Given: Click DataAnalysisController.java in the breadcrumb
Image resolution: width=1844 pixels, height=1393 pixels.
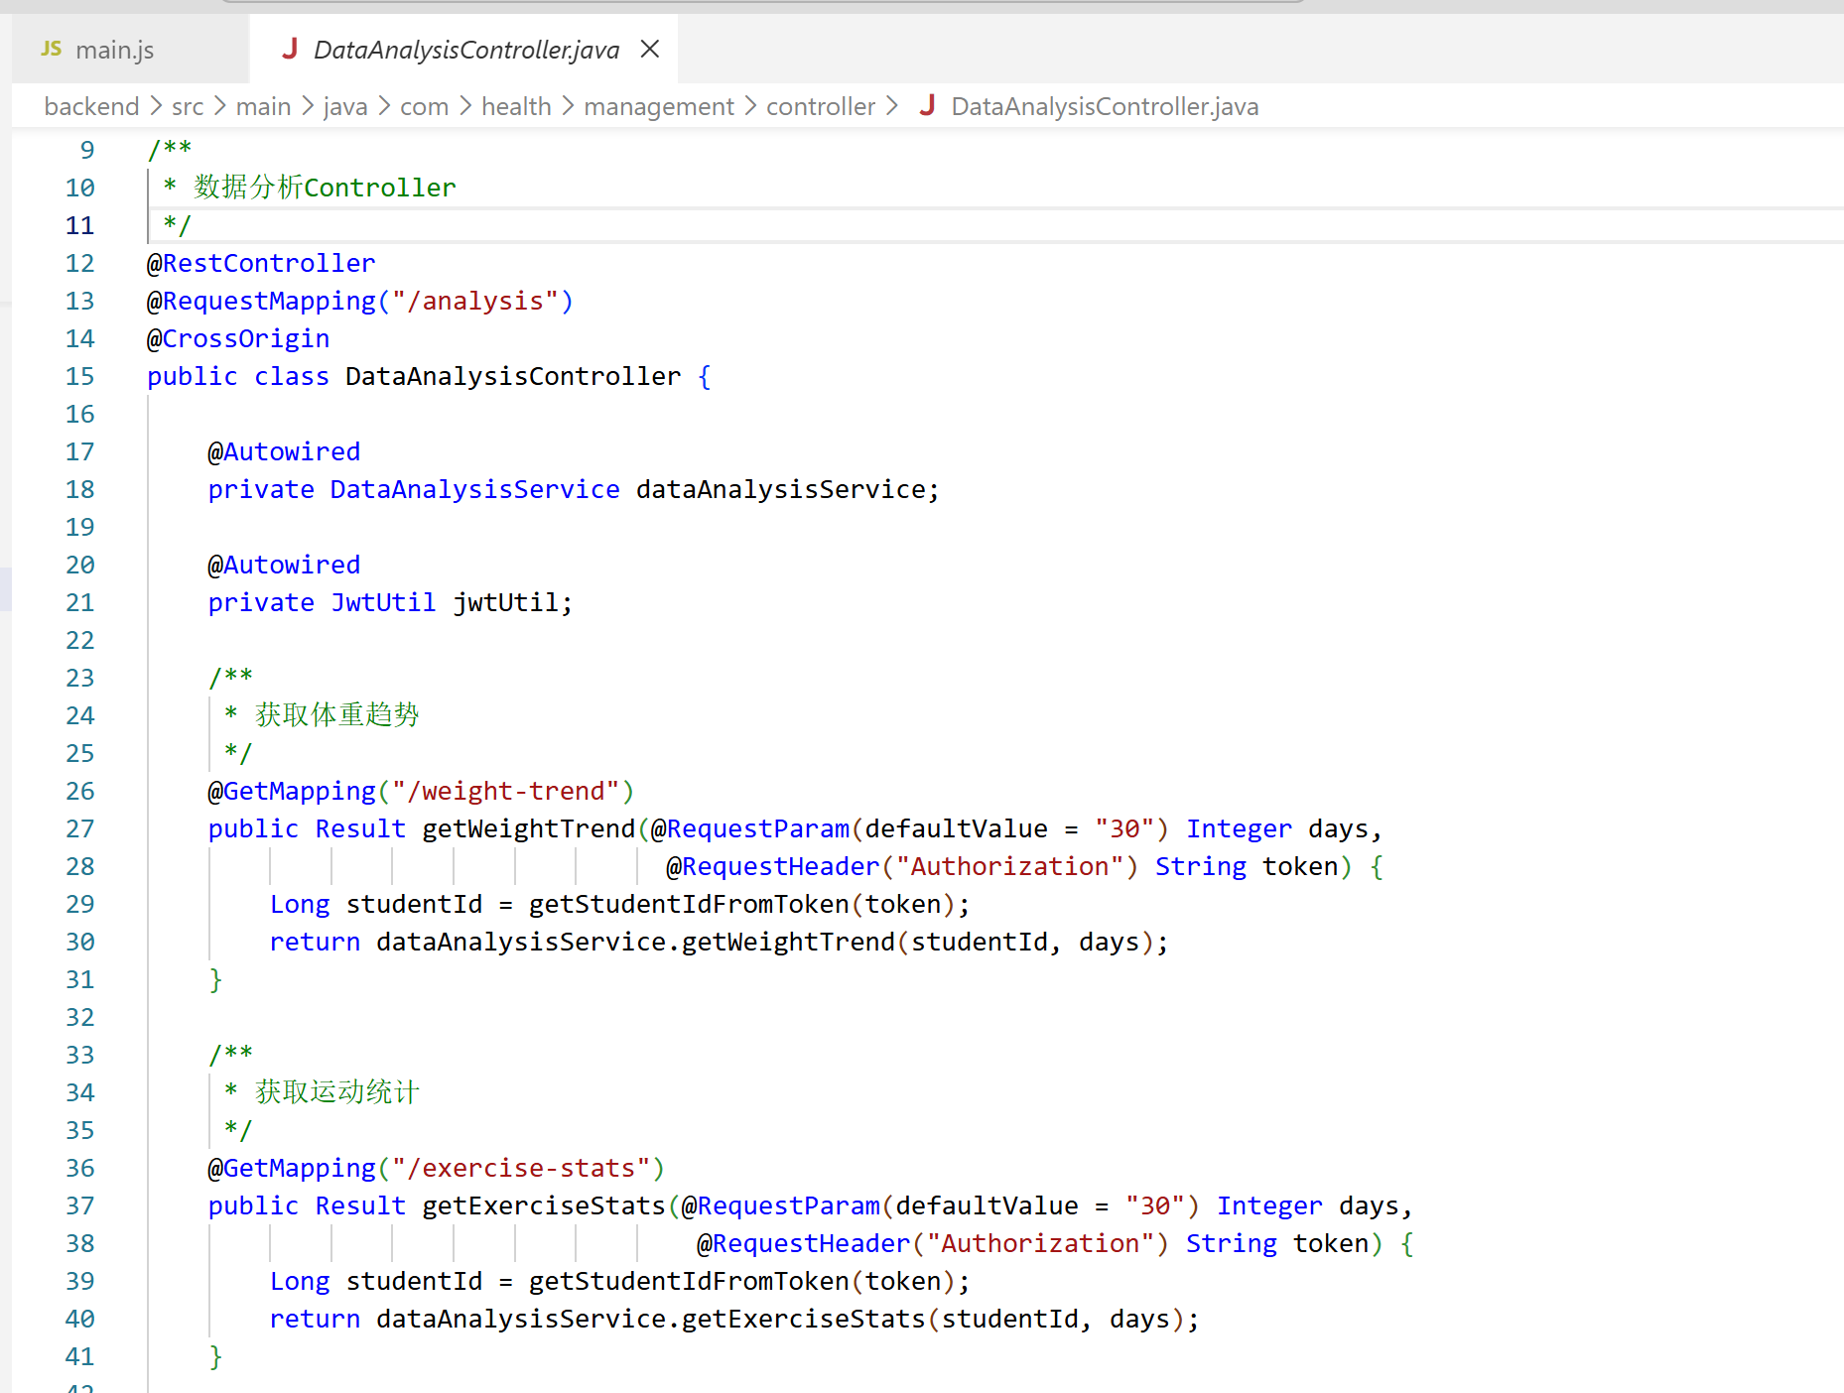Looking at the screenshot, I should [1105, 106].
